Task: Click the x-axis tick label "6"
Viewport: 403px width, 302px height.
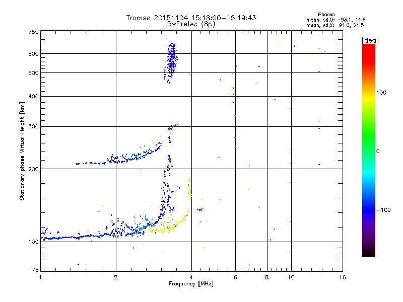Action: pyautogui.click(x=235, y=277)
